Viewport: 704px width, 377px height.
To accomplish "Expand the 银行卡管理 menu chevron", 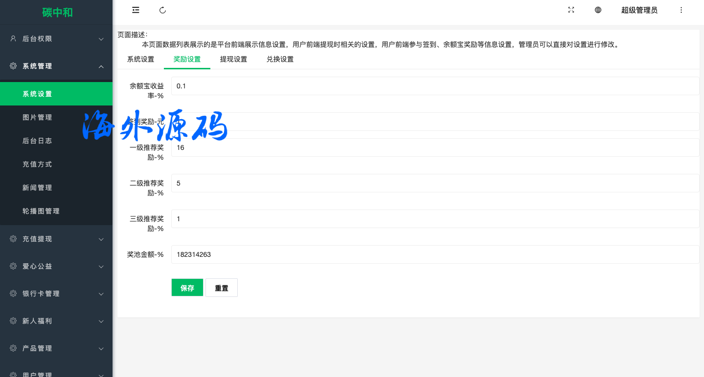I will click(x=101, y=294).
